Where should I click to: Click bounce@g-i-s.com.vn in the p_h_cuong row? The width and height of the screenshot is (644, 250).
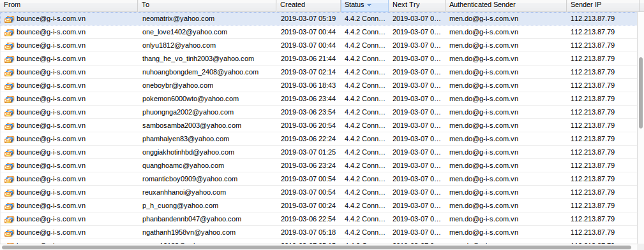[51, 206]
